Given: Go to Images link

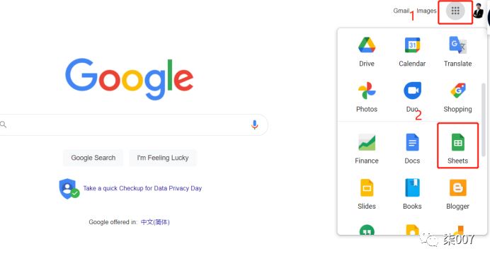Looking at the screenshot, I should pyautogui.click(x=426, y=11).
